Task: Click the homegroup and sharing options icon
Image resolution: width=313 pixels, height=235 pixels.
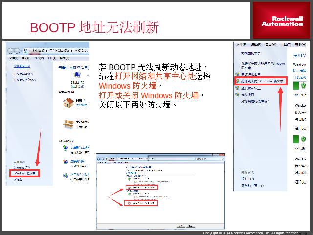Action: coord(66,175)
